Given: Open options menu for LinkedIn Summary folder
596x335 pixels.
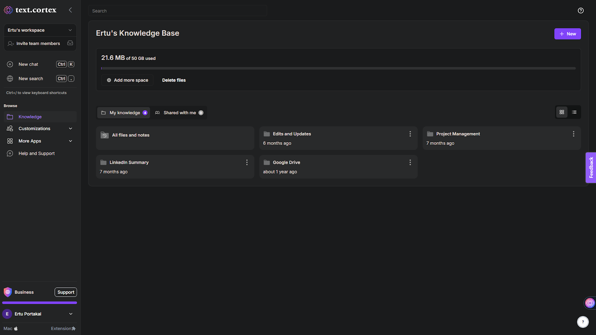Looking at the screenshot, I should pyautogui.click(x=247, y=162).
